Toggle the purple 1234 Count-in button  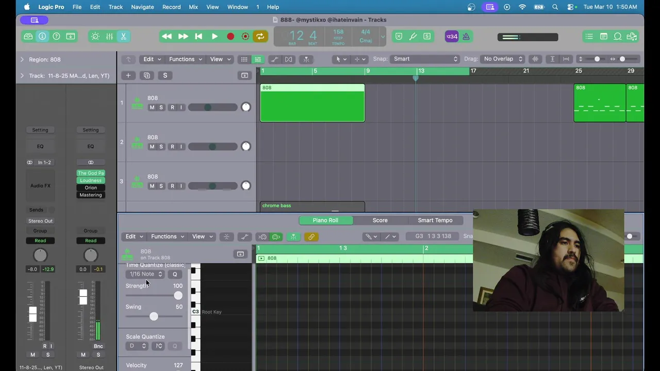[x=452, y=37]
